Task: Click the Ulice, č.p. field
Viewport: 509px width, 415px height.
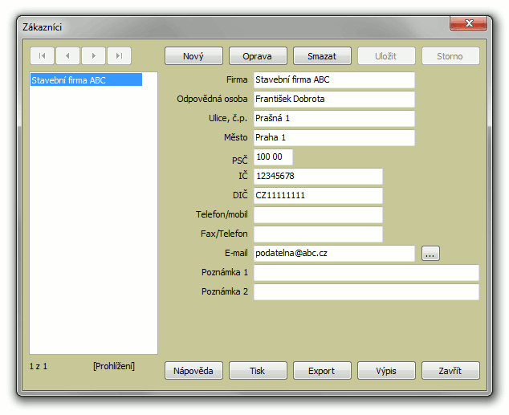Action: click(334, 119)
